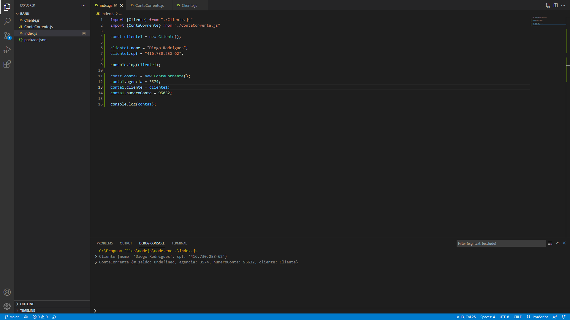Open editor More Actions ellipsis menu
The width and height of the screenshot is (570, 320).
tap(563, 5)
